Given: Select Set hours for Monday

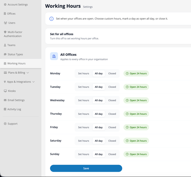Looking at the screenshot, I should [x=84, y=73].
